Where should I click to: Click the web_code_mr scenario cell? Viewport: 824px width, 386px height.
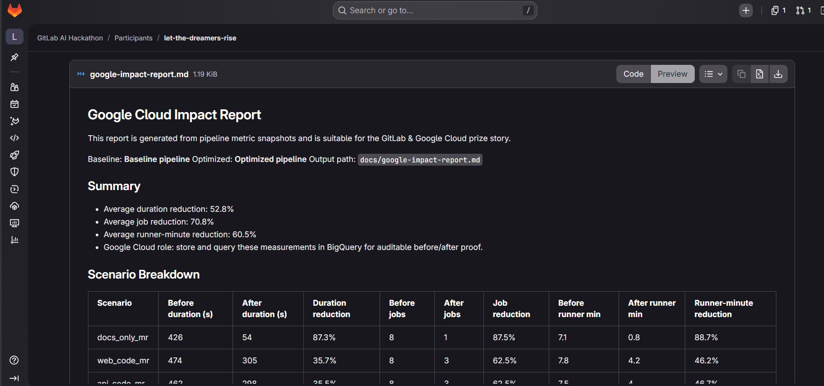pos(123,361)
